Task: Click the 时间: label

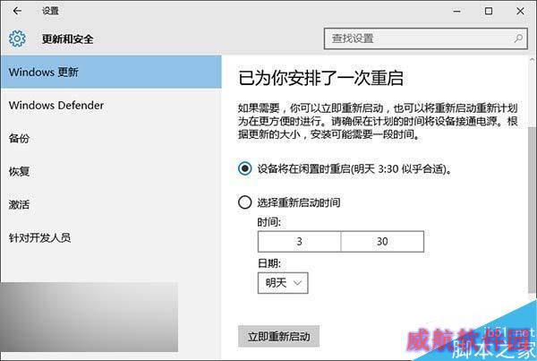Action: (269, 222)
